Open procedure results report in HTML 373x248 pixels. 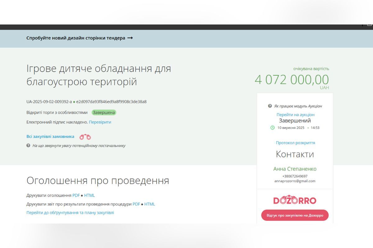point(149,204)
